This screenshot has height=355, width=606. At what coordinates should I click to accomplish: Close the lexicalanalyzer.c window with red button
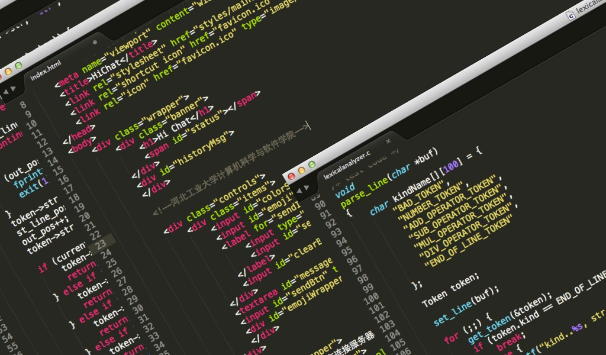click(292, 176)
